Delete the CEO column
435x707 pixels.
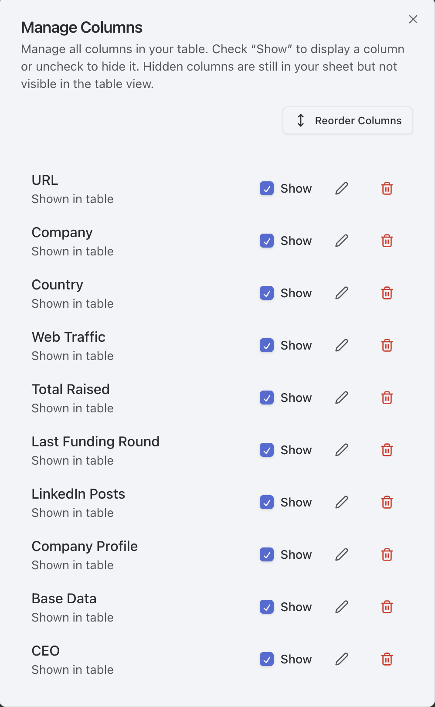387,659
